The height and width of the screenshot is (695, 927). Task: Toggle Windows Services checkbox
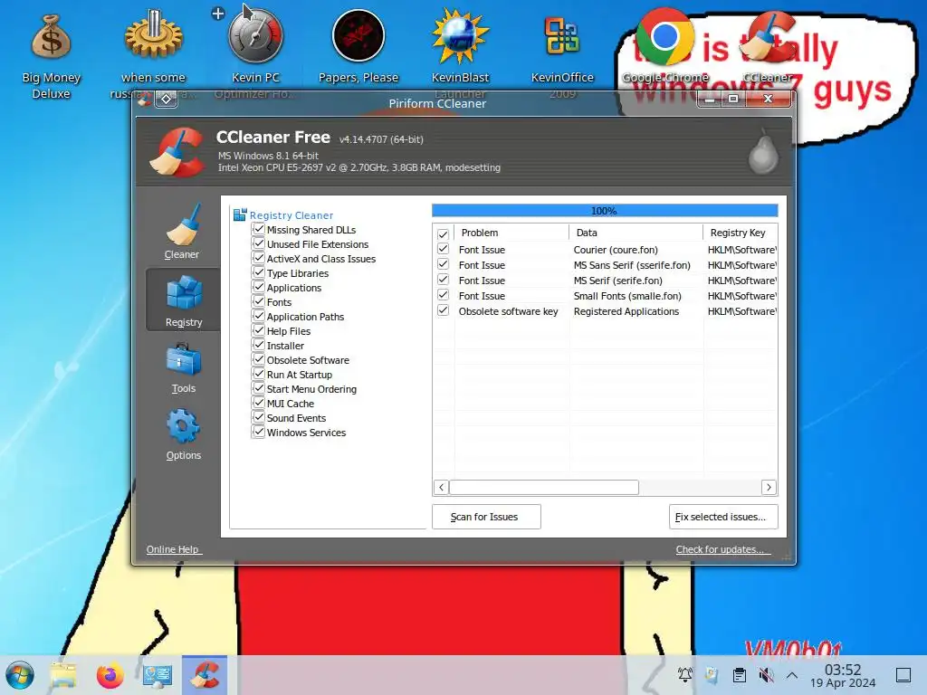[x=258, y=432]
